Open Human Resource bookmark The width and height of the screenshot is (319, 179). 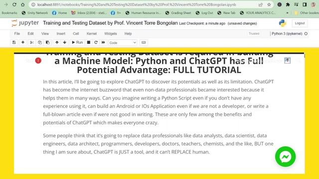[143, 13]
